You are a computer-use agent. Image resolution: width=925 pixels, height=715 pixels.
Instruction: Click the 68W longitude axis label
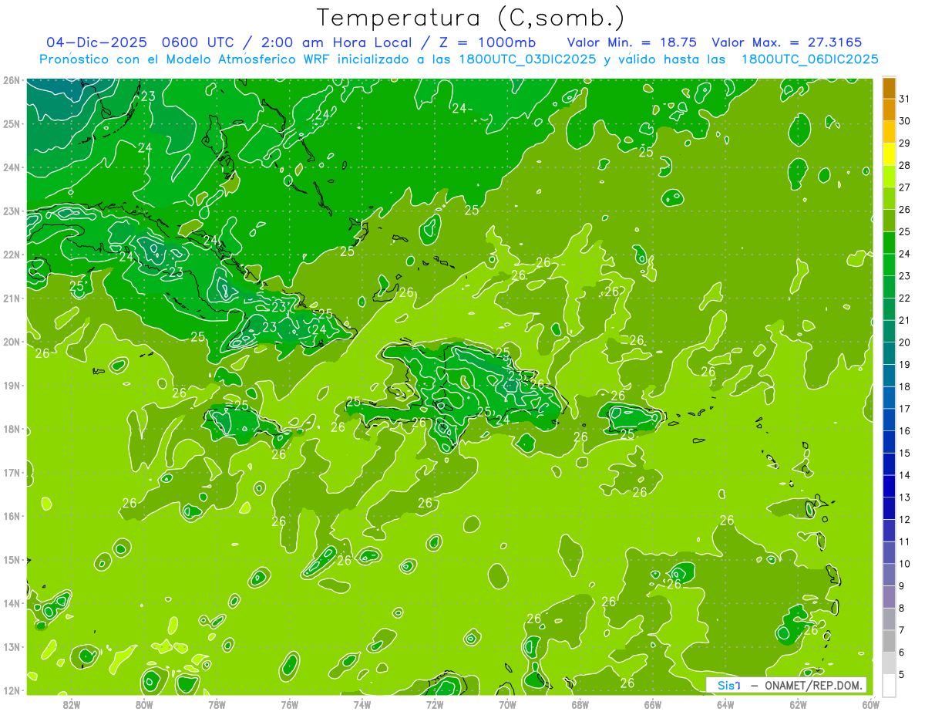[580, 703]
